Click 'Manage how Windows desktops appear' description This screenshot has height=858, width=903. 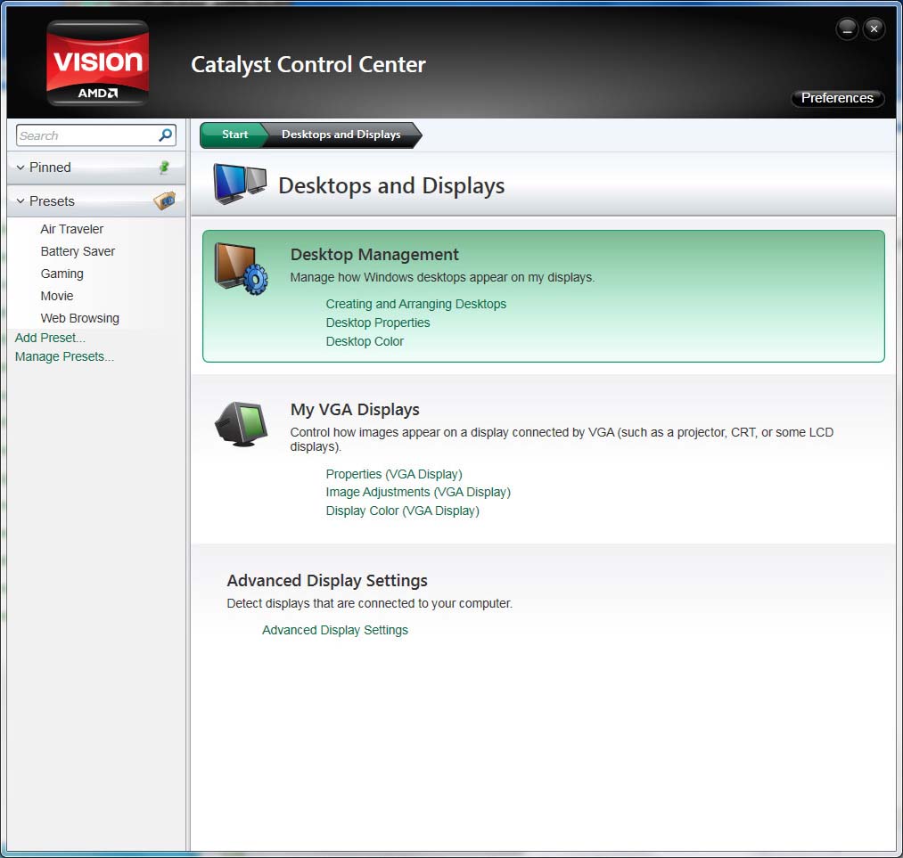442,277
